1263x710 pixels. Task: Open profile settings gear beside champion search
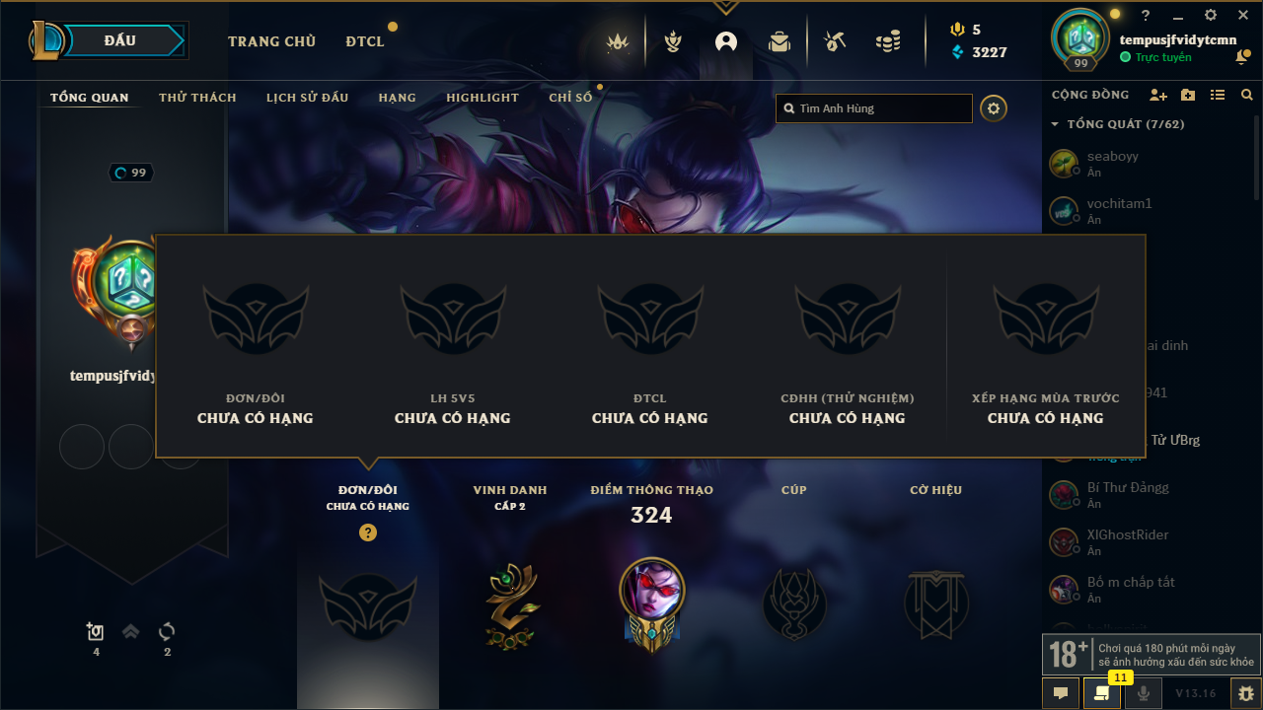994,108
